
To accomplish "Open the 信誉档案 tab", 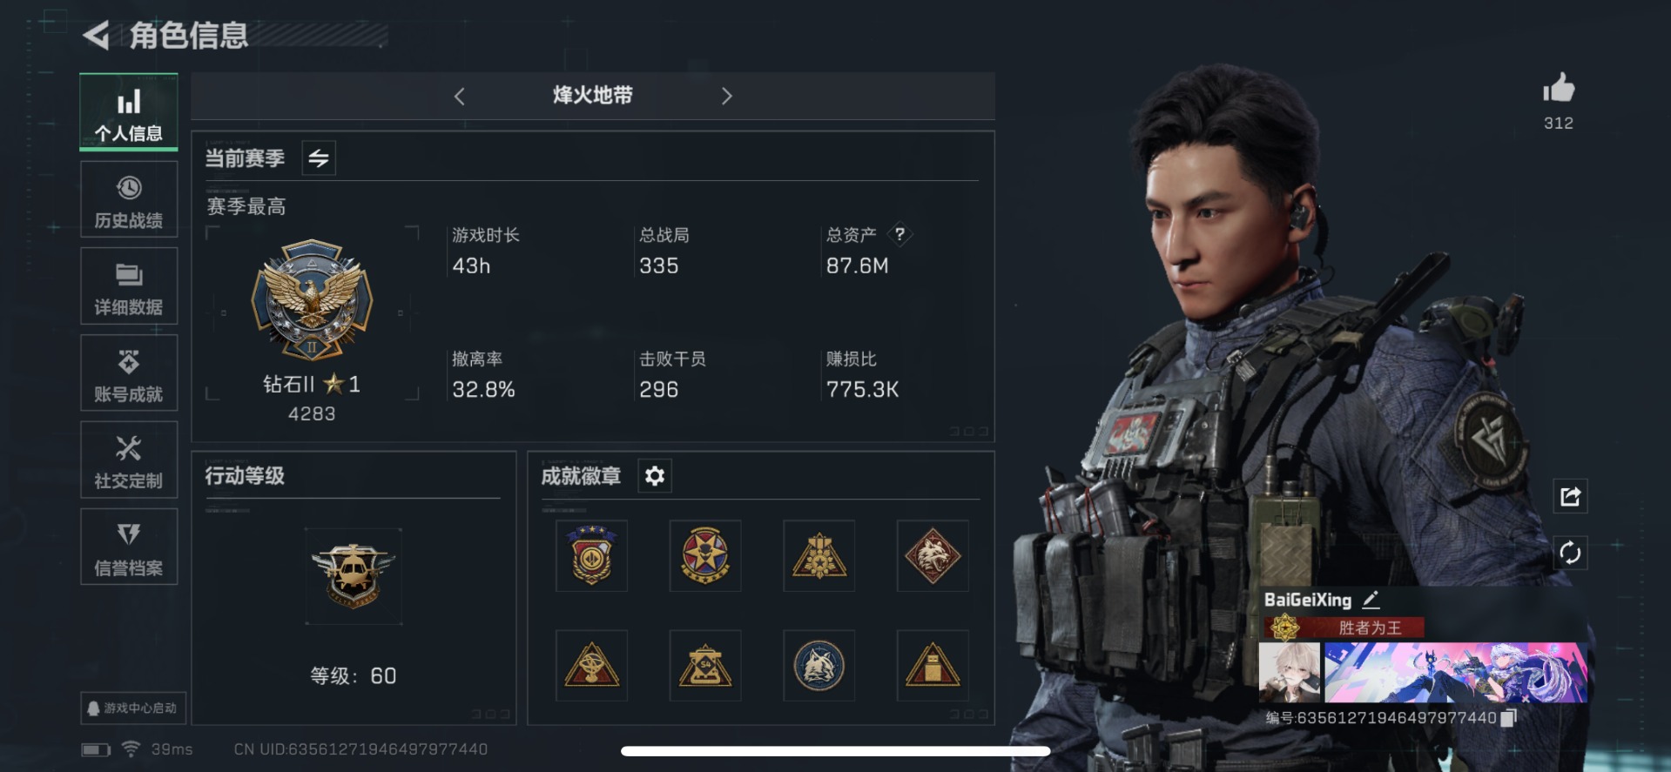I will click(129, 547).
